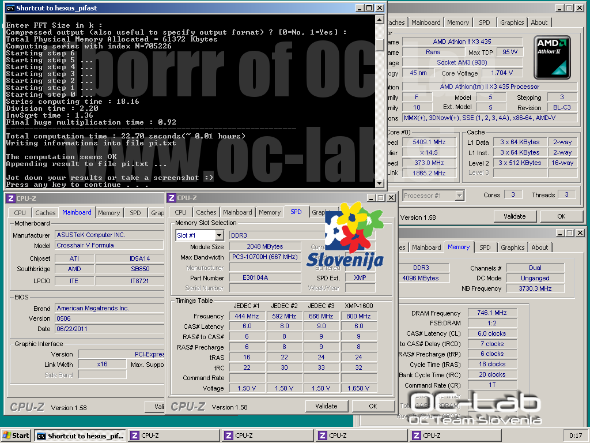Click the 1.650 V XMP voltage cell
The image size is (590, 443).
(358, 388)
